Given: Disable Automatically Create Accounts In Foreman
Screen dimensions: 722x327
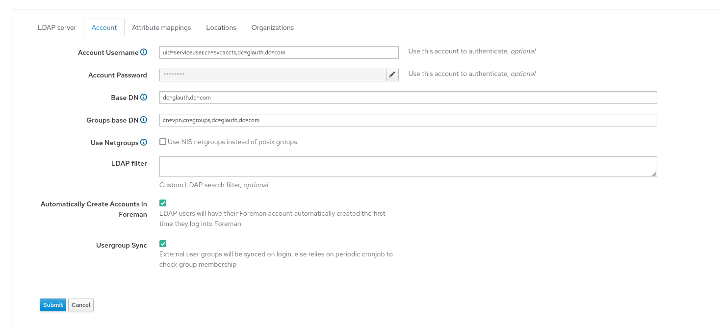Looking at the screenshot, I should pos(162,202).
